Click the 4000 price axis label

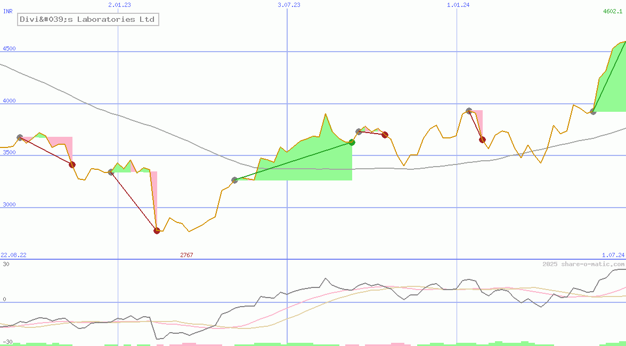pyautogui.click(x=9, y=101)
